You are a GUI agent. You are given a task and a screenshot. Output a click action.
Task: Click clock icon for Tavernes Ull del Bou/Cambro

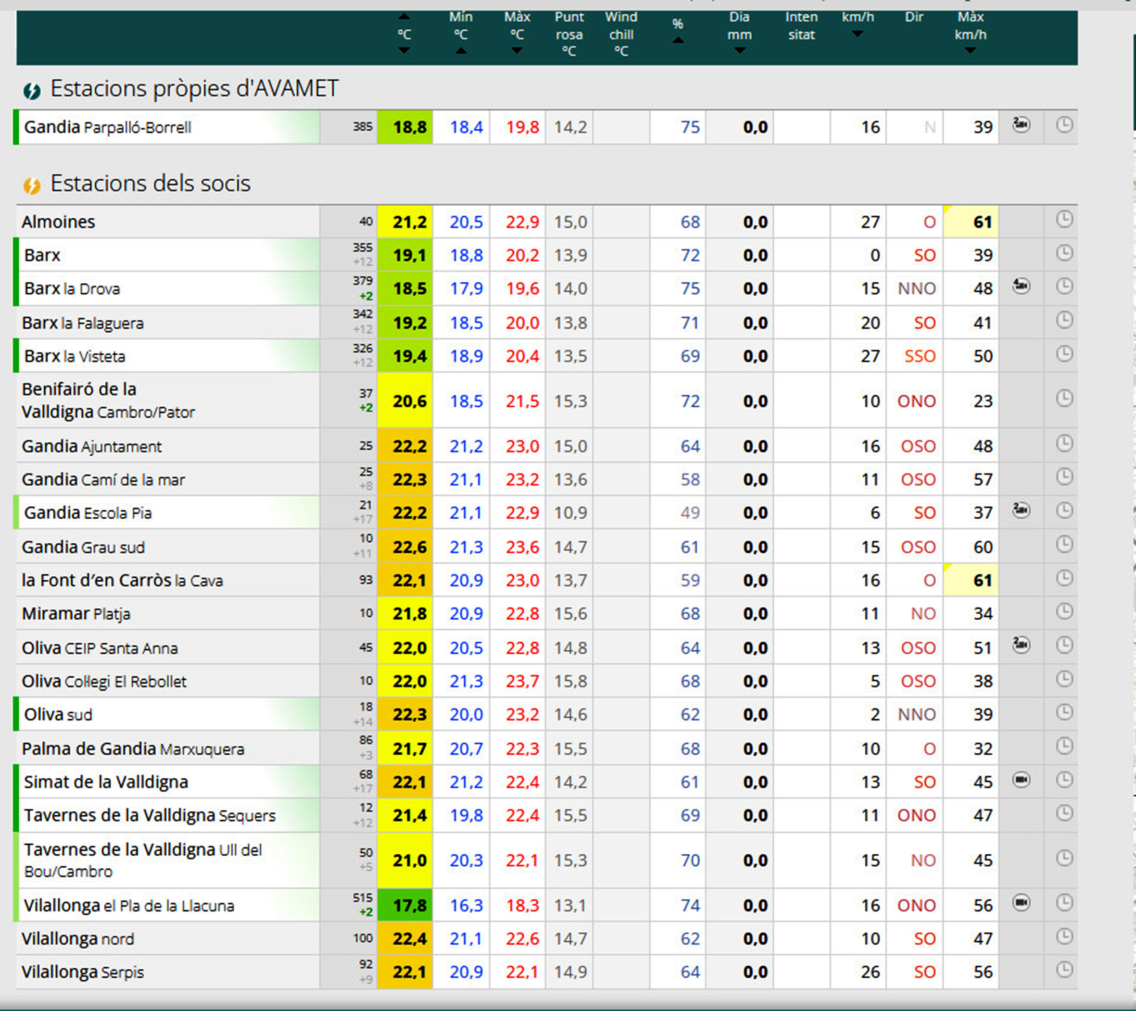1064,858
